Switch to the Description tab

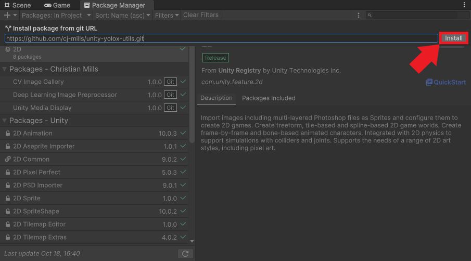(217, 98)
